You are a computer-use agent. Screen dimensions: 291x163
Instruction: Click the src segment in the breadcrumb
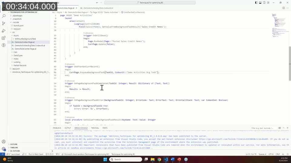pyautogui.click(x=53, y=12)
